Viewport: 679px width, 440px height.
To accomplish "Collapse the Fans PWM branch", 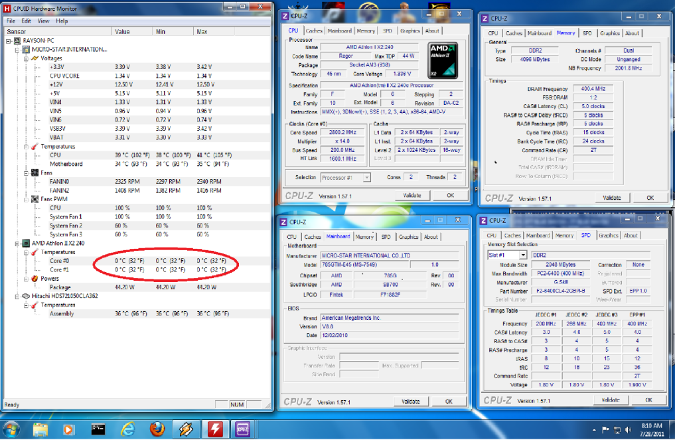I will [x=26, y=199].
